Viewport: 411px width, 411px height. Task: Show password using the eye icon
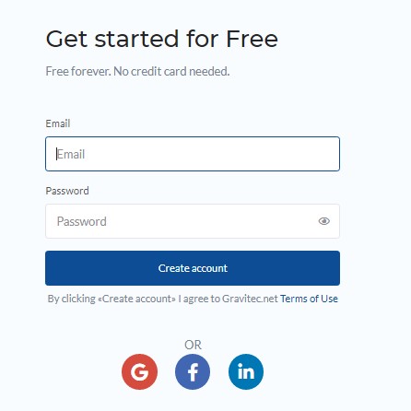[x=324, y=221]
